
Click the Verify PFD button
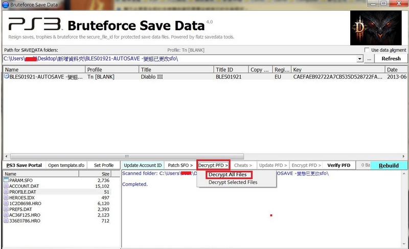(x=338, y=165)
